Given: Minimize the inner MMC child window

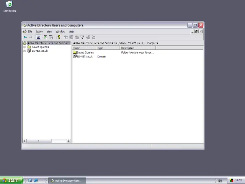Looking at the screenshot, I should (193, 31).
